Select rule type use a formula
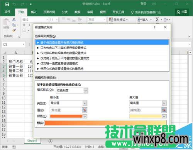The image size is (193, 150). (x=102, y=69)
